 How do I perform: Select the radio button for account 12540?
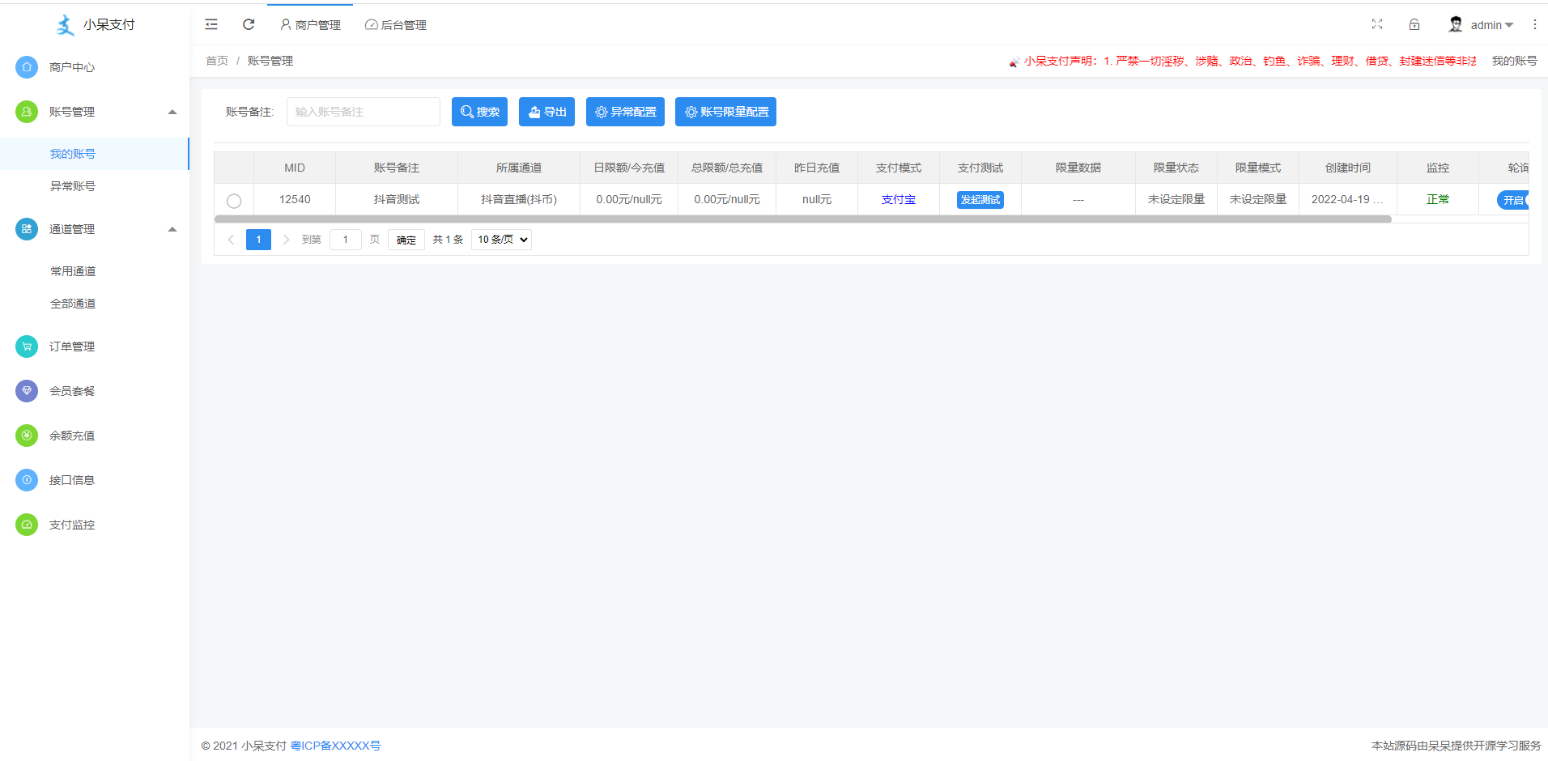tap(234, 201)
